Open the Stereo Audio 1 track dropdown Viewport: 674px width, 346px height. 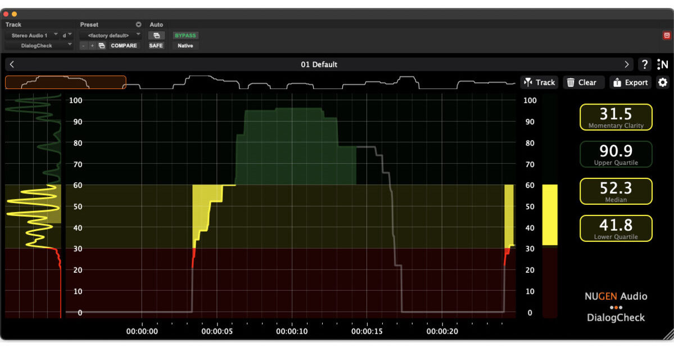[x=33, y=35]
